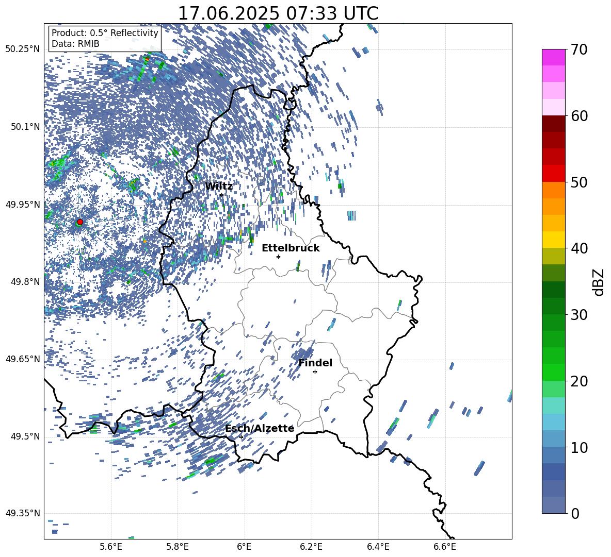Click the yellow colorbar segment near 40
611x557 pixels.
pyautogui.click(x=553, y=239)
